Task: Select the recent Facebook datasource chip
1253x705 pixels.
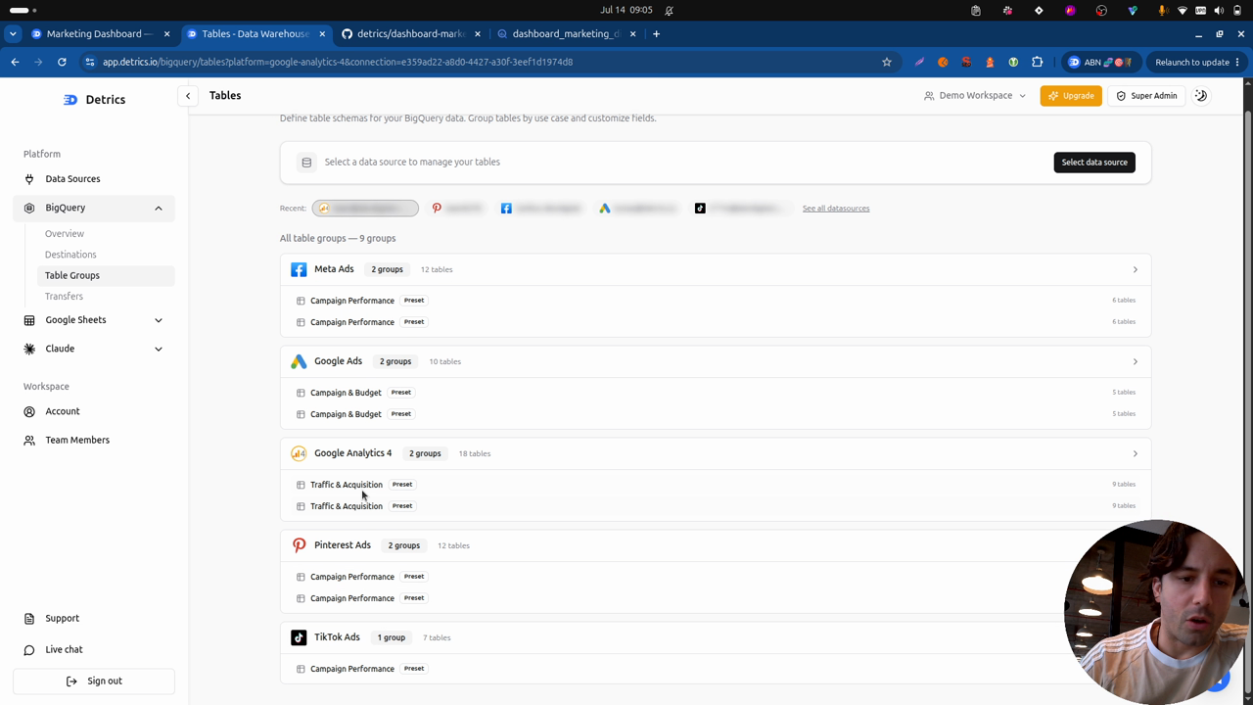Action: [x=541, y=208]
